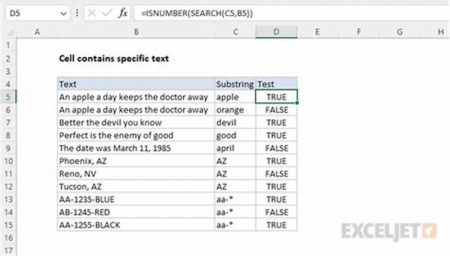Select cell 'Reno, NV'
Viewport: 450px width, 256px height.
tap(136, 174)
